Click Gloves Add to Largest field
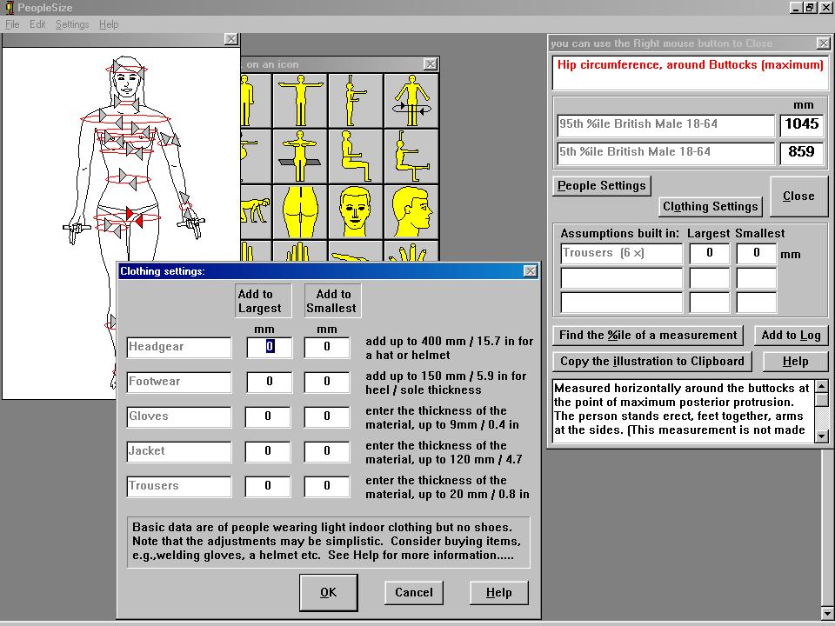Screen dimensions: 835x626 click(x=268, y=416)
